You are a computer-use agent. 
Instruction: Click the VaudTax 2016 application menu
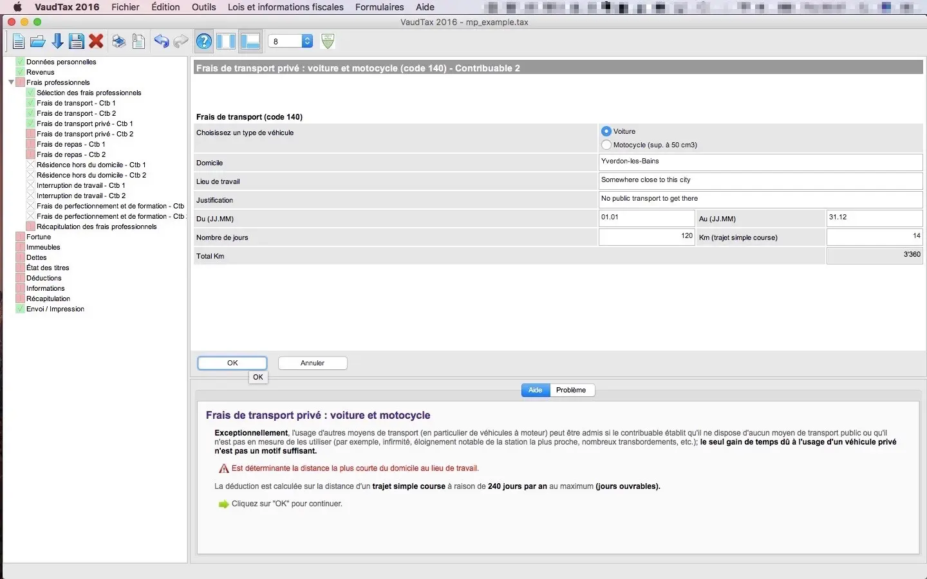click(x=67, y=7)
